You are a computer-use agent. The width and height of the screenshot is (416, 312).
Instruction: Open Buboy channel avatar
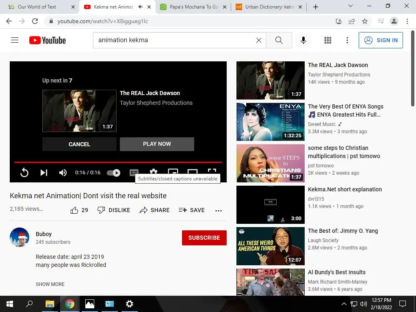click(19, 237)
